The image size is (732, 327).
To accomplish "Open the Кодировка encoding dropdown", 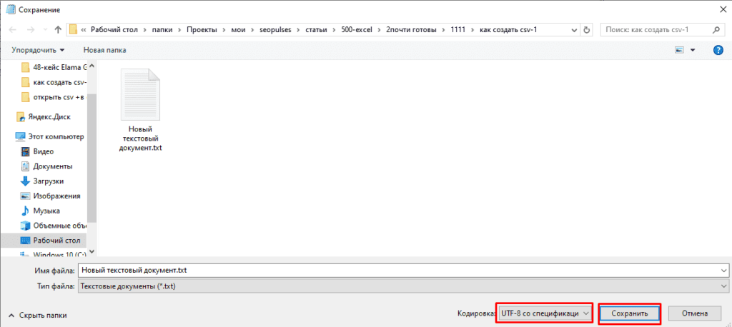I will pyautogui.click(x=544, y=313).
